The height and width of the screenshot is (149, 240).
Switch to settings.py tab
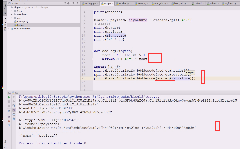[90, 3]
